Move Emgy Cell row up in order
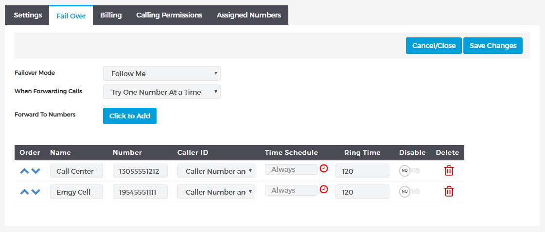This screenshot has width=545, height=232. tap(24, 192)
